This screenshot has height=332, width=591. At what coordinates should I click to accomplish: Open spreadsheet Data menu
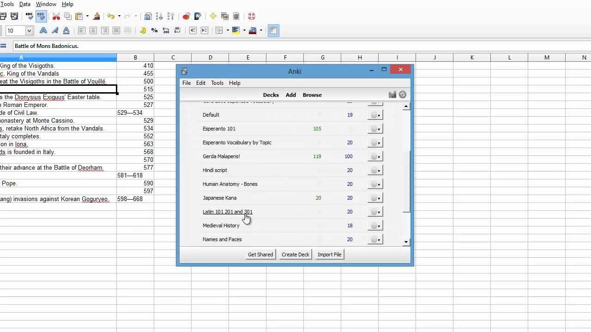pos(25,4)
